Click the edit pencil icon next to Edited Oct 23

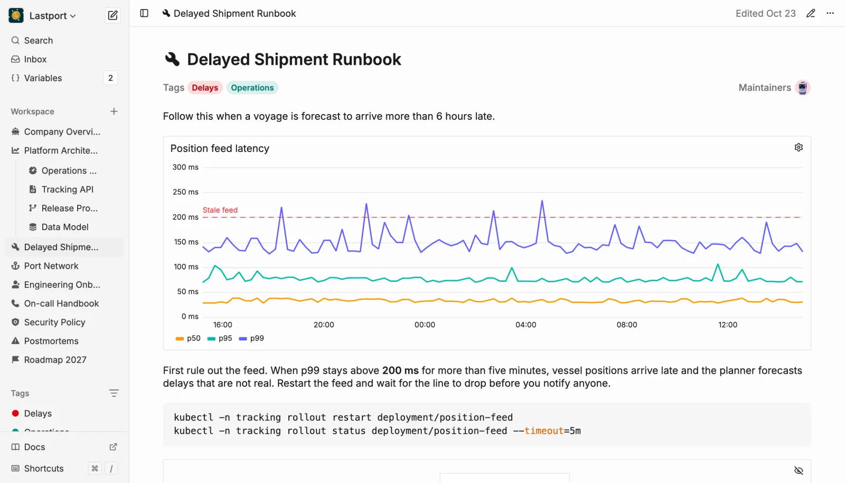point(811,13)
